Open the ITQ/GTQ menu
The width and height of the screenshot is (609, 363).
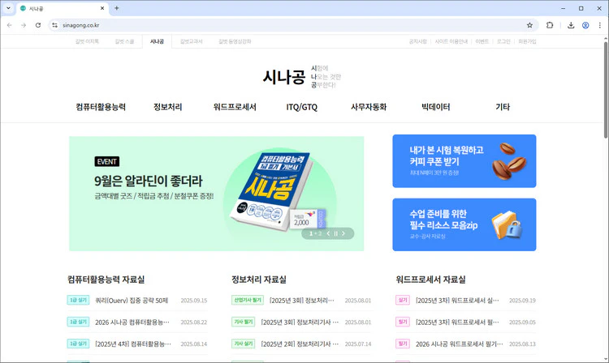[302, 107]
